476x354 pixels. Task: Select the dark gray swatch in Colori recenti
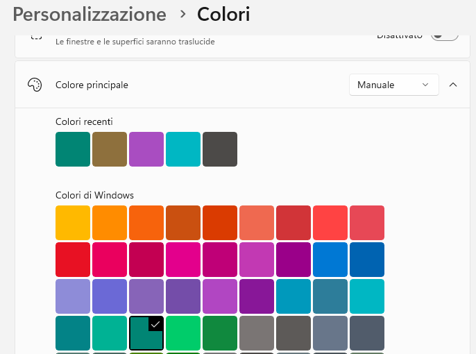tap(220, 149)
